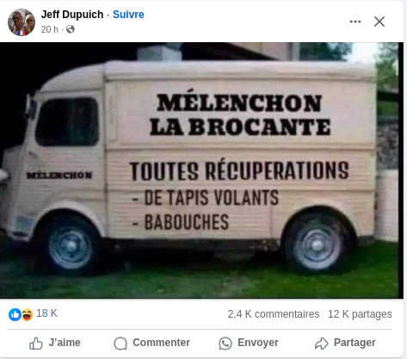Click the thumbs-up icon next to J'aime
The width and height of the screenshot is (407, 359).
[x=36, y=343]
